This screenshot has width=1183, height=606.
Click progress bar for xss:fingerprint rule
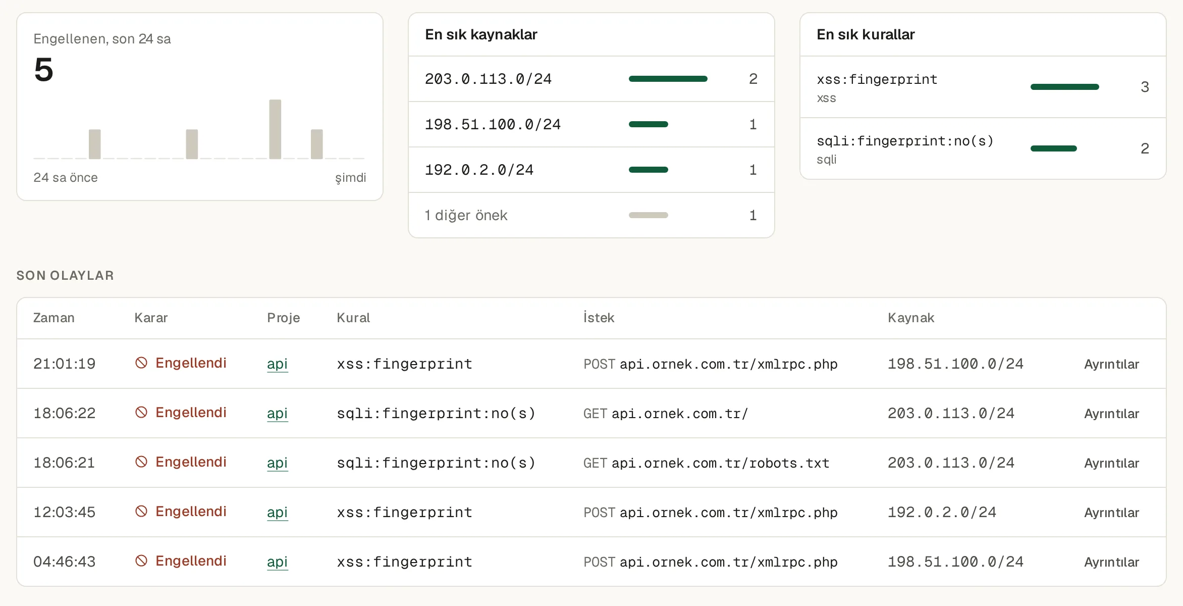click(x=1064, y=87)
